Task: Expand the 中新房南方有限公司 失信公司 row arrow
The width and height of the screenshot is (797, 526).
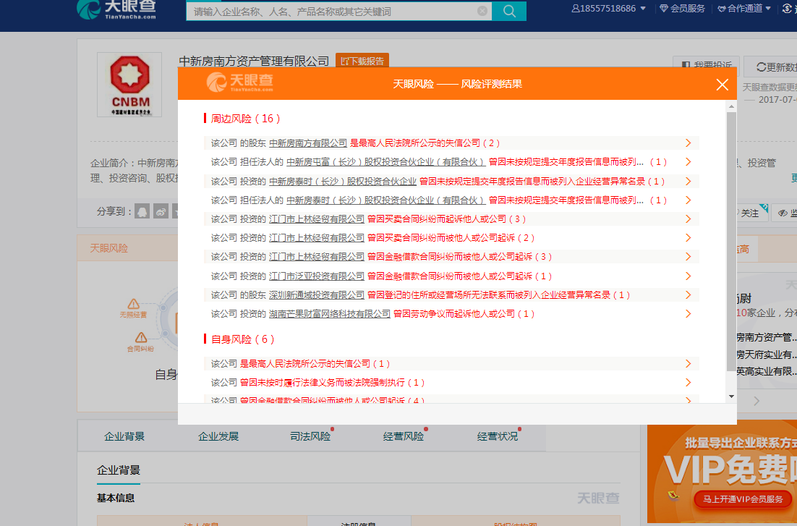Action: pyautogui.click(x=688, y=143)
